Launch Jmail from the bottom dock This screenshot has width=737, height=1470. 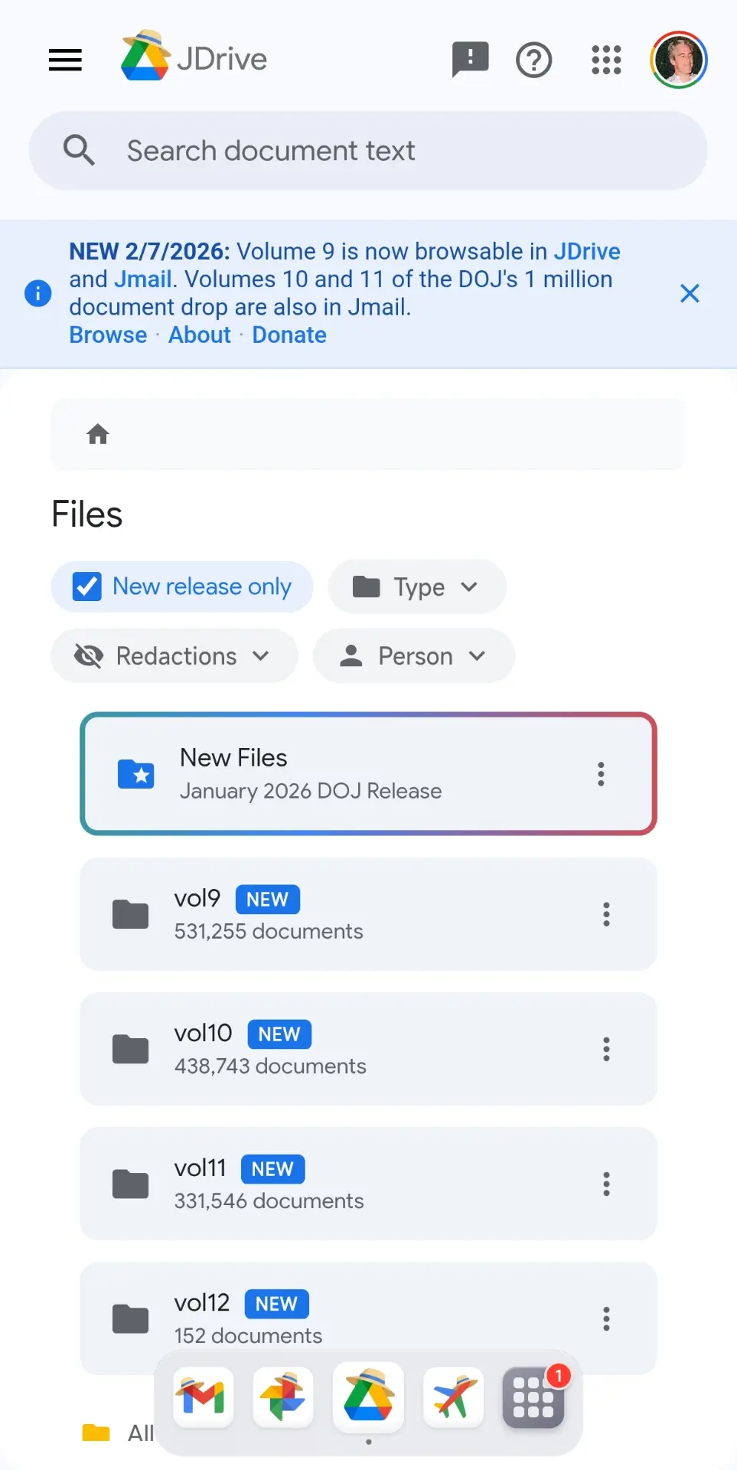[x=203, y=1398]
